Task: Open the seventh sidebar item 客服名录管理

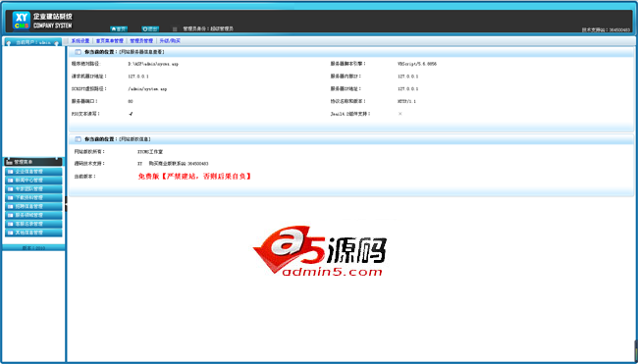Action: click(33, 224)
